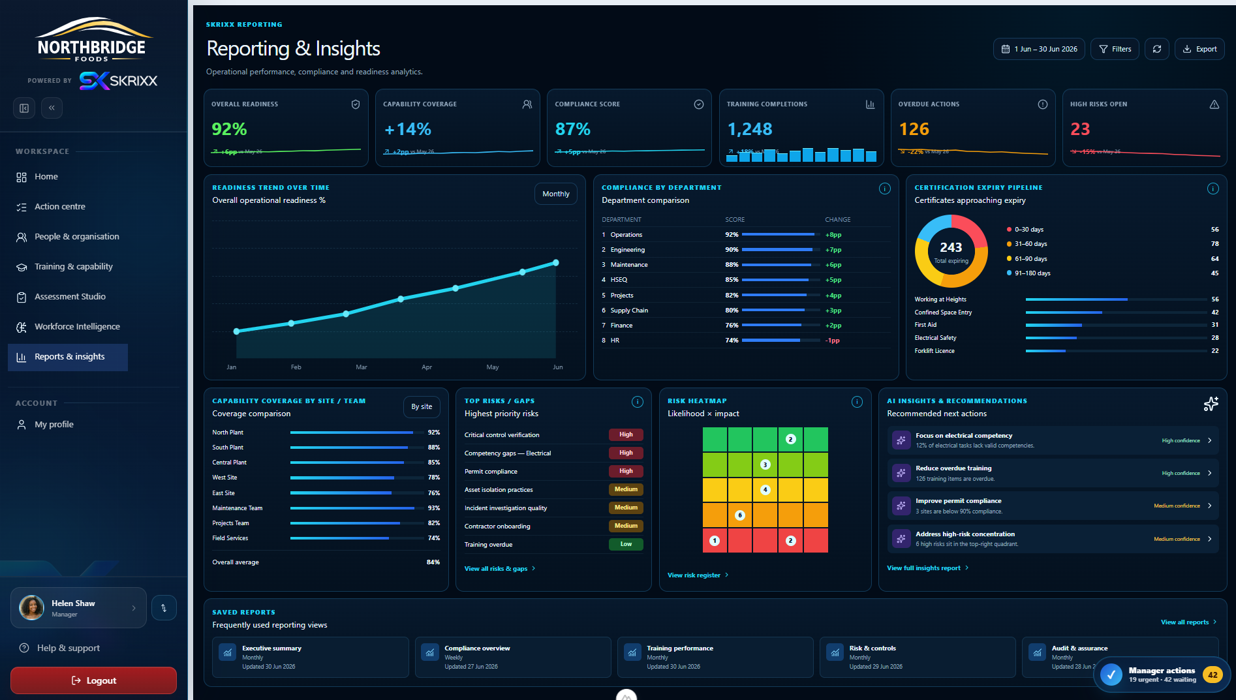Click the Logout button
The height and width of the screenshot is (700, 1236).
point(93,680)
